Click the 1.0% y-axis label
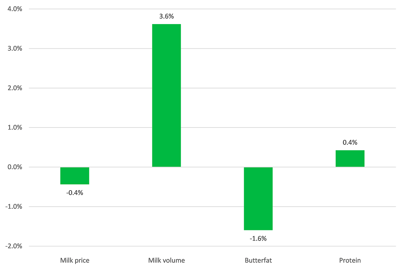This screenshot has width=405, height=270. [x=15, y=127]
